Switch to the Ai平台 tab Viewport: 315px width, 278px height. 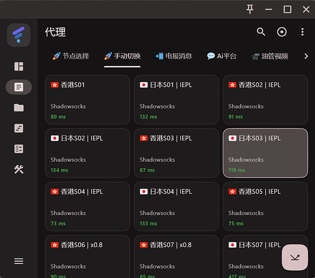[x=222, y=56]
